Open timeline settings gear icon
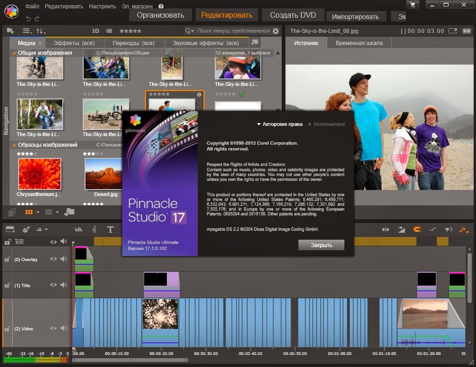Viewport: 476px width, 367px height. 26,229
